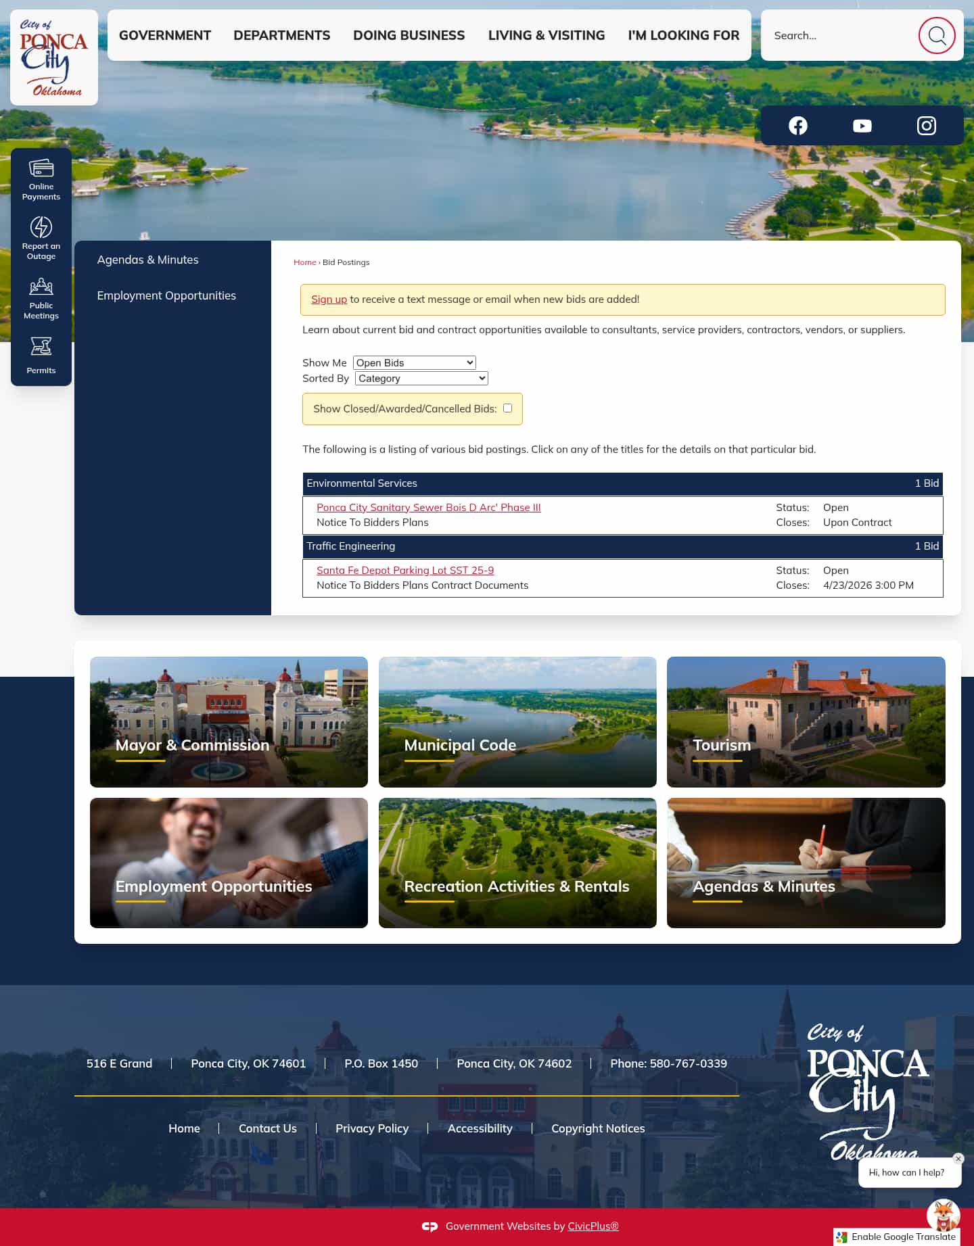The image size is (974, 1246).
Task: Click the CivicPlus footer link
Action: [593, 1226]
